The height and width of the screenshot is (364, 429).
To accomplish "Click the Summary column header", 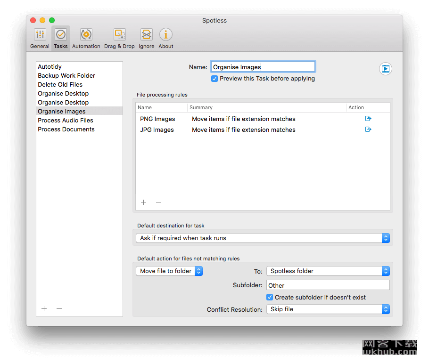I will (267, 108).
